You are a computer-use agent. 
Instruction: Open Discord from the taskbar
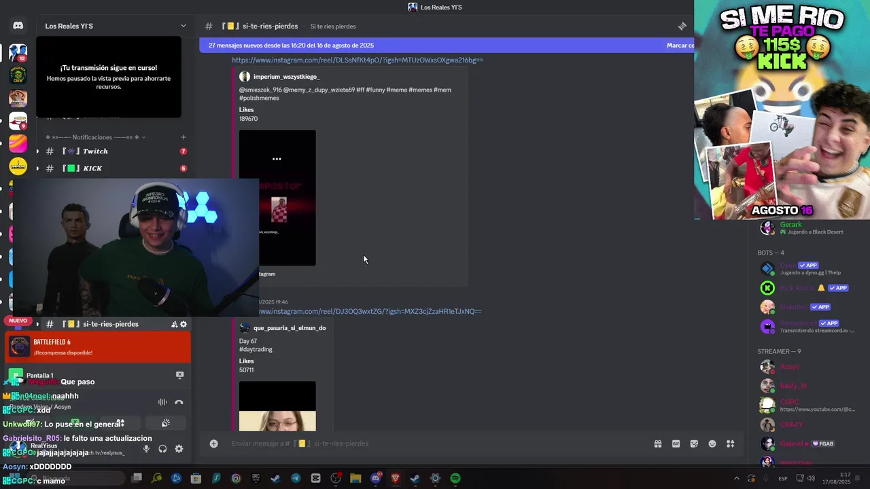(x=376, y=478)
